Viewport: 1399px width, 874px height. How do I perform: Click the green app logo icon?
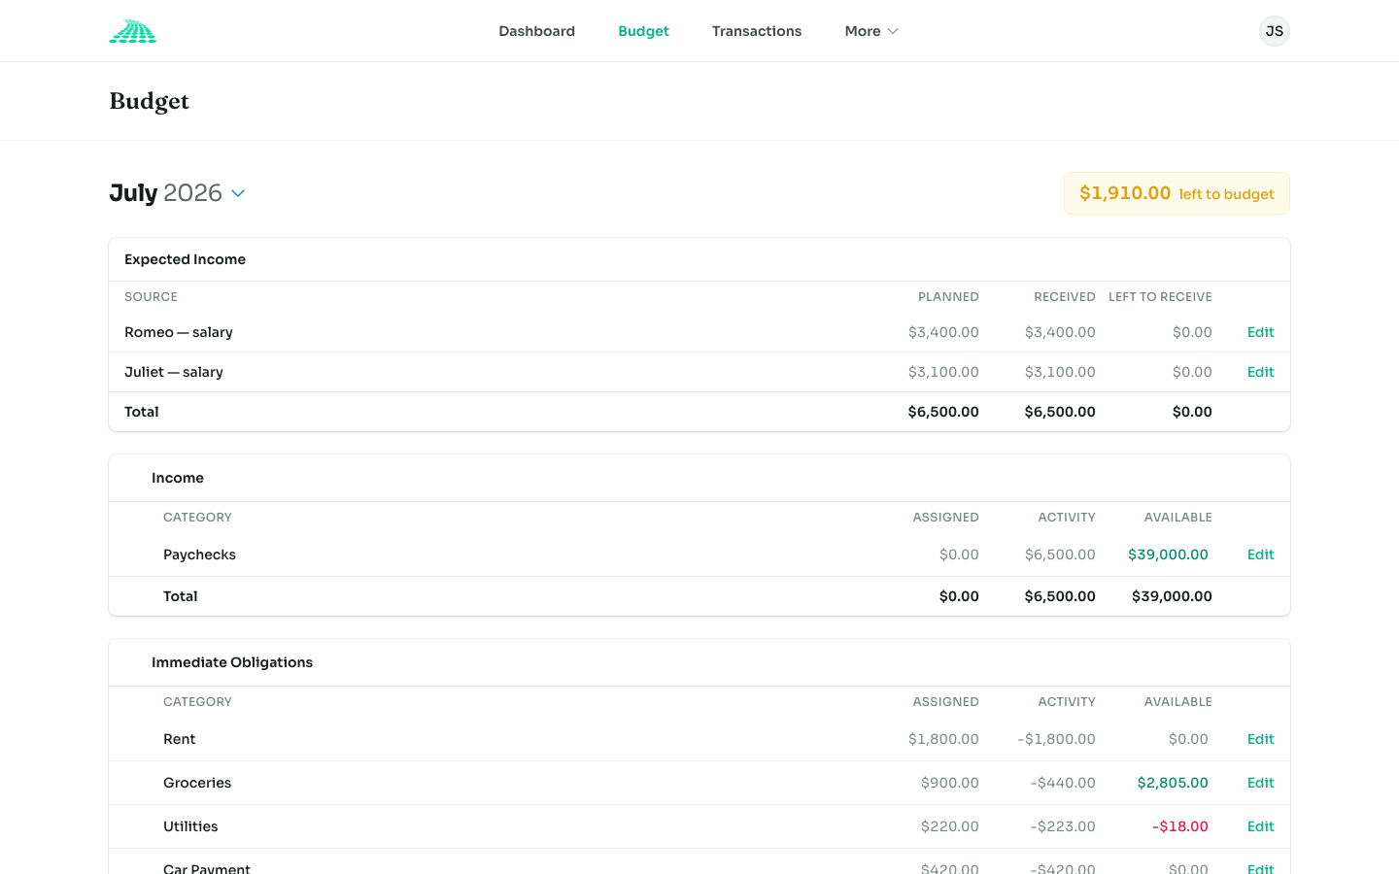(x=132, y=31)
